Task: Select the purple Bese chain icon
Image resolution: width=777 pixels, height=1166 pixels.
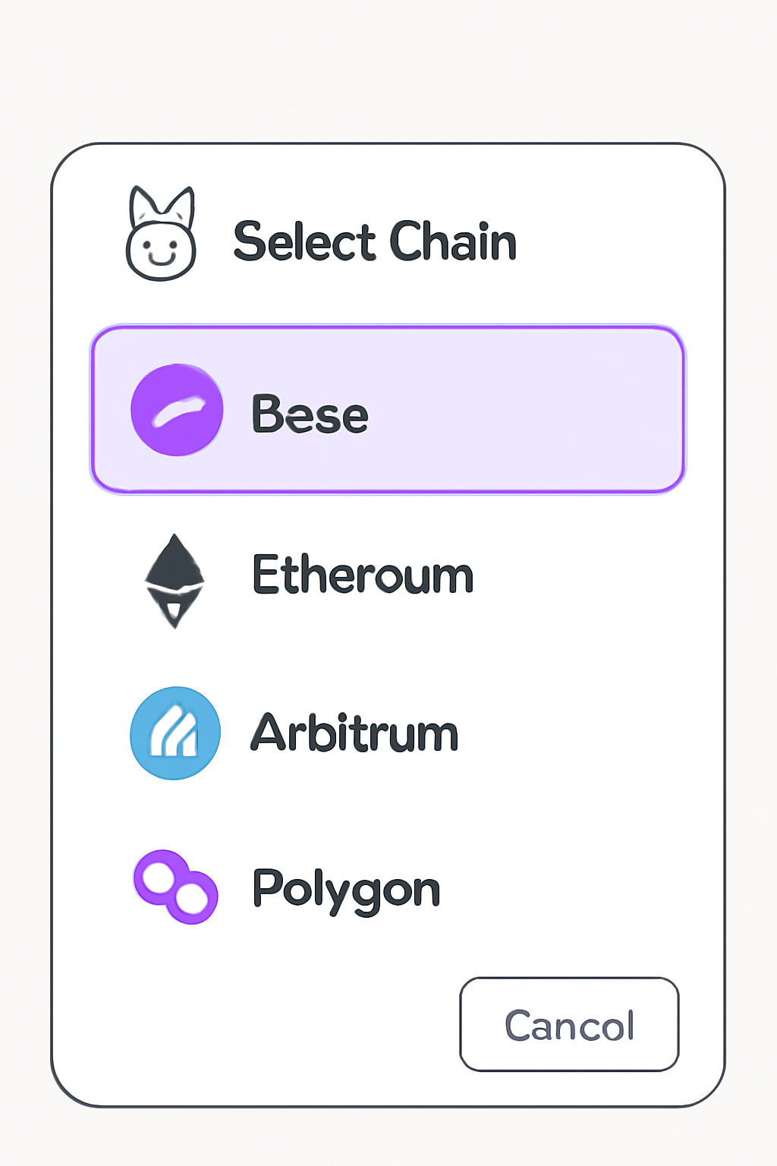Action: click(x=176, y=410)
